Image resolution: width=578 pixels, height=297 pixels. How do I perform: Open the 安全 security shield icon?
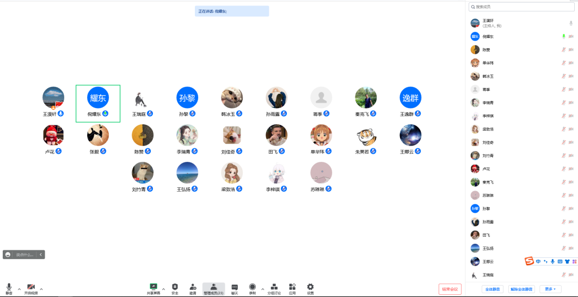point(175,287)
